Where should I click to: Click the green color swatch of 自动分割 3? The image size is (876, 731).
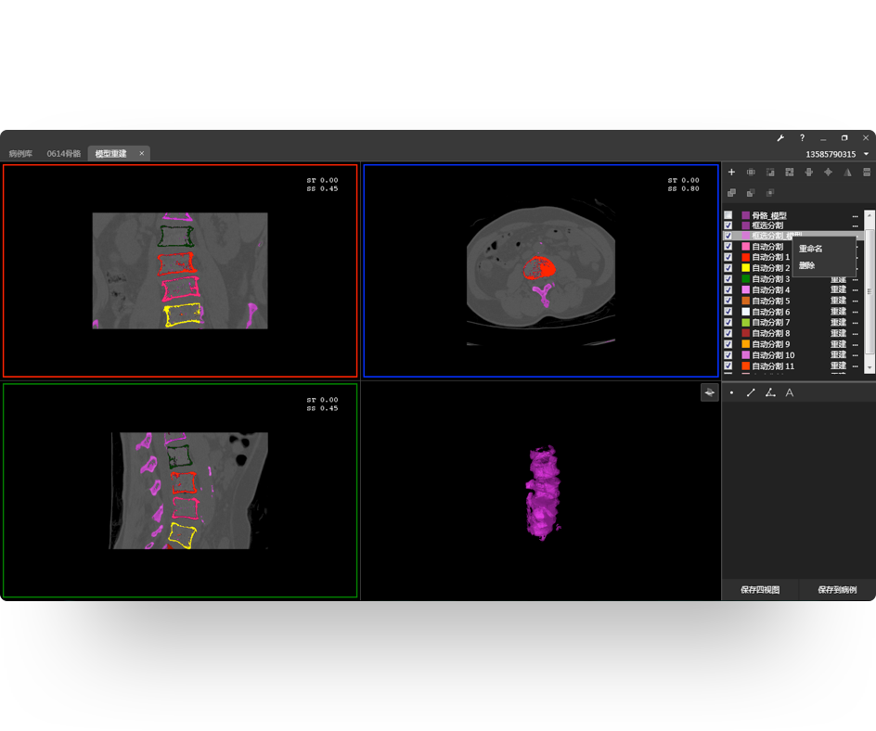[745, 279]
